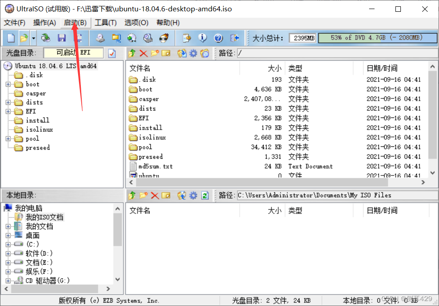
Task: Click the 文件名 header in the local file list
Action: click(183, 210)
